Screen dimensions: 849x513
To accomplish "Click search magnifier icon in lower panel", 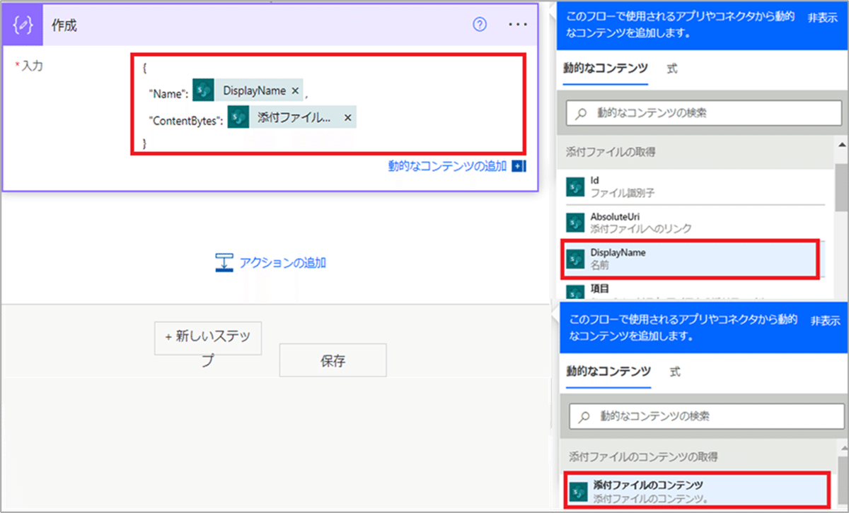I will [584, 415].
